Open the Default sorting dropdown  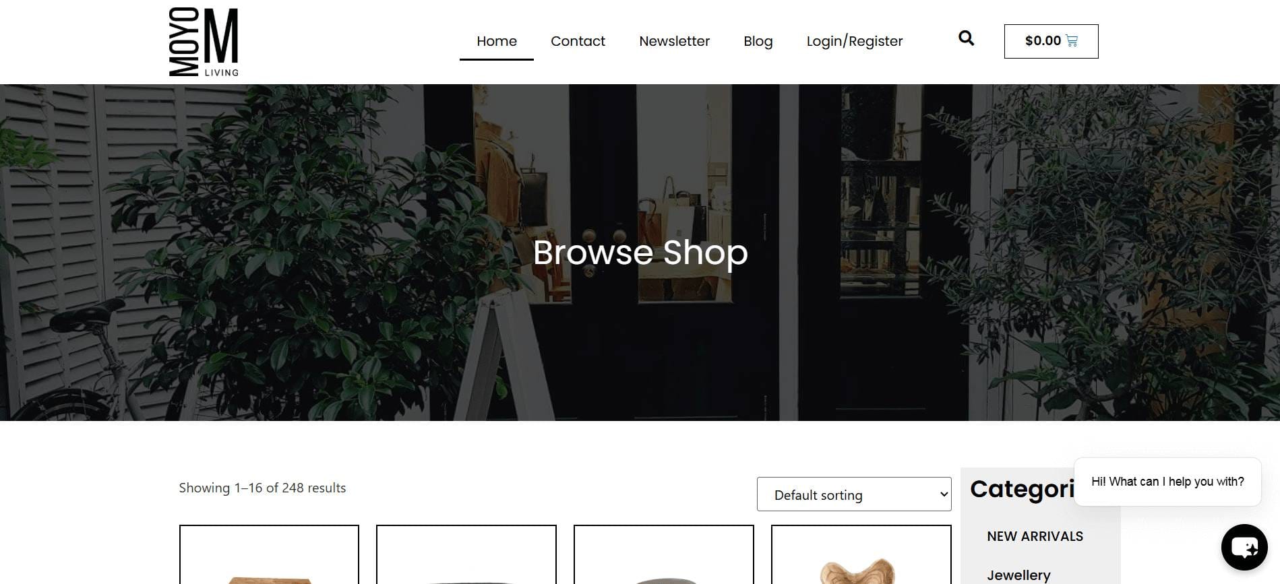pyautogui.click(x=854, y=494)
